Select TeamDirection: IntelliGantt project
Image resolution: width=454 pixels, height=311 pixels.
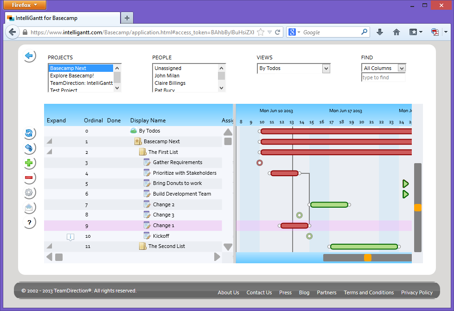tap(81, 83)
